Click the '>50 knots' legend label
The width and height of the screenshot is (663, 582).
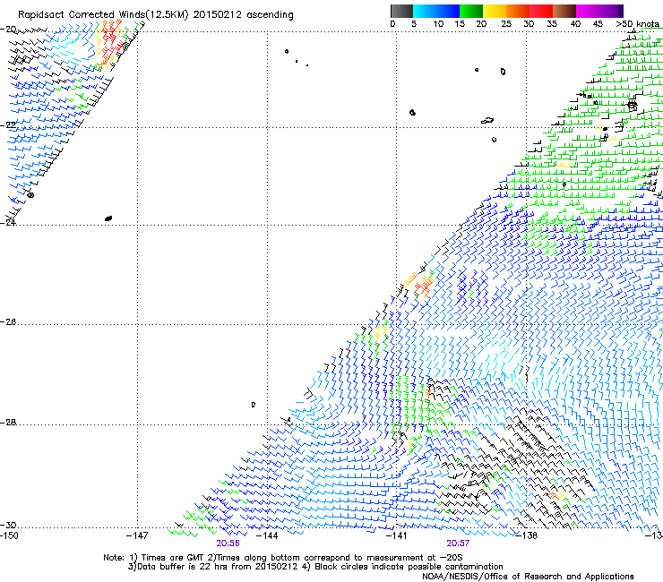click(x=639, y=24)
